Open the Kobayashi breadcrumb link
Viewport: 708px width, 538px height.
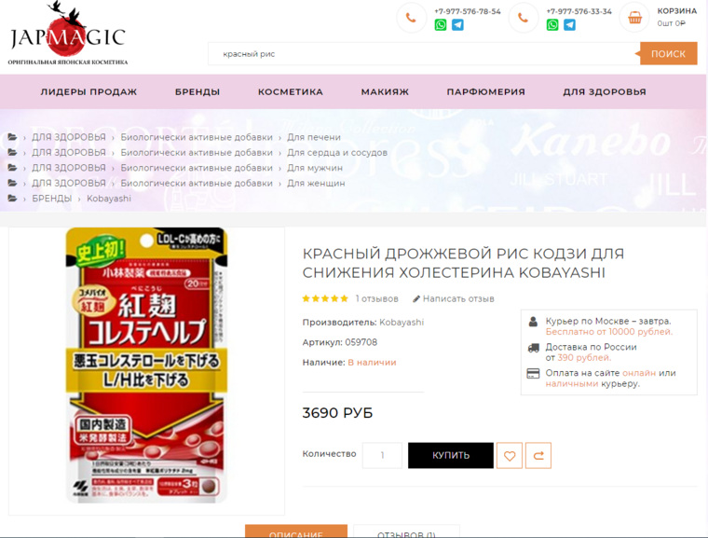coord(109,199)
